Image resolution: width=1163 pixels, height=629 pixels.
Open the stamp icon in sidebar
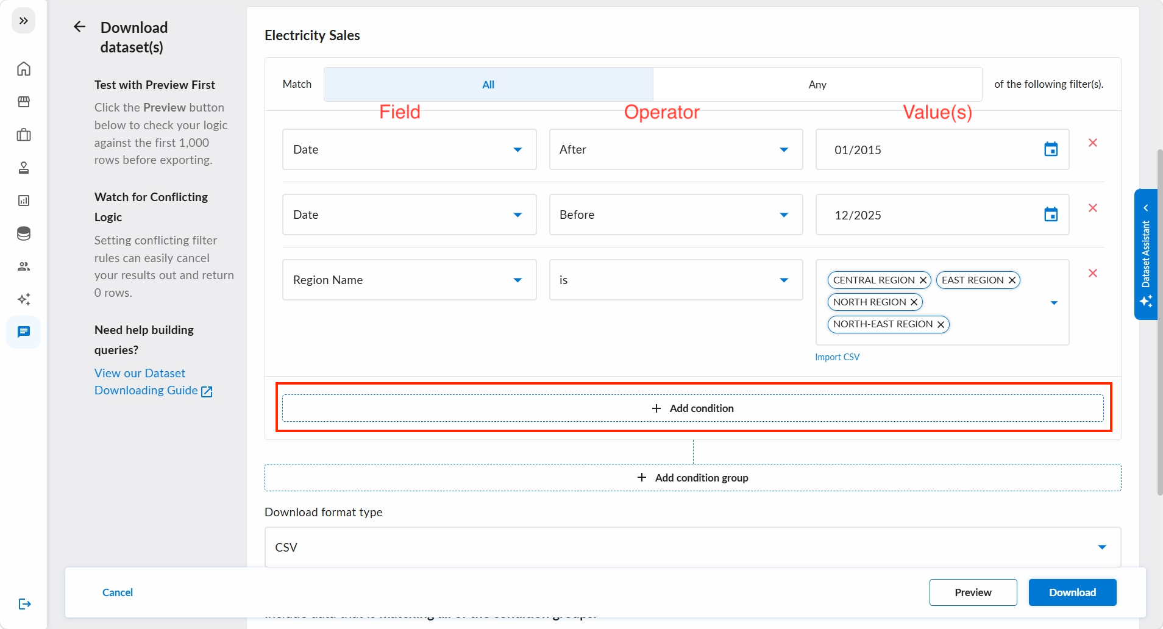point(24,168)
